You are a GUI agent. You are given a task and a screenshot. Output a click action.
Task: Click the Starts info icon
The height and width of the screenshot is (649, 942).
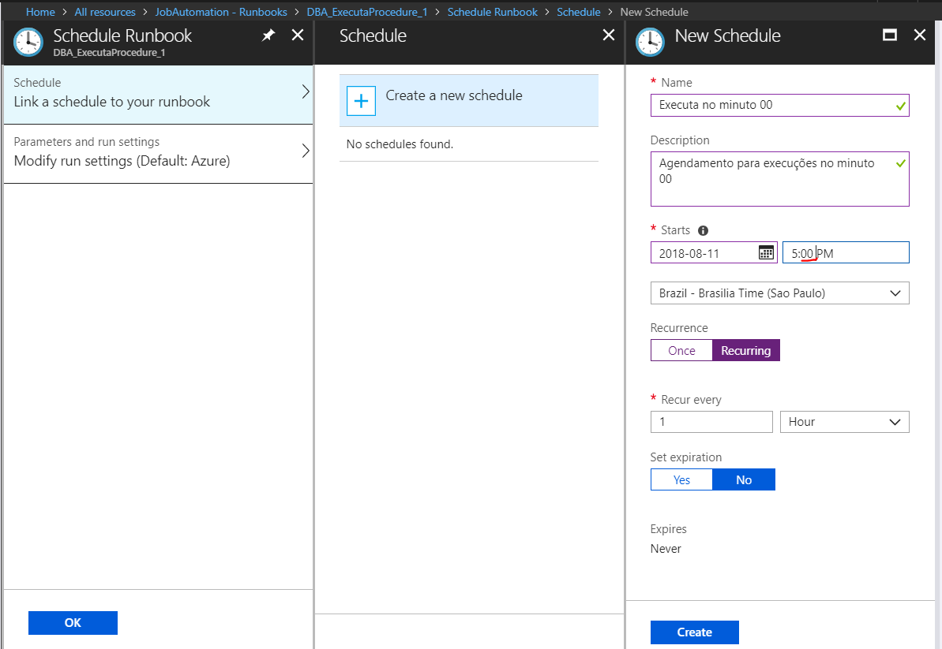tap(703, 230)
